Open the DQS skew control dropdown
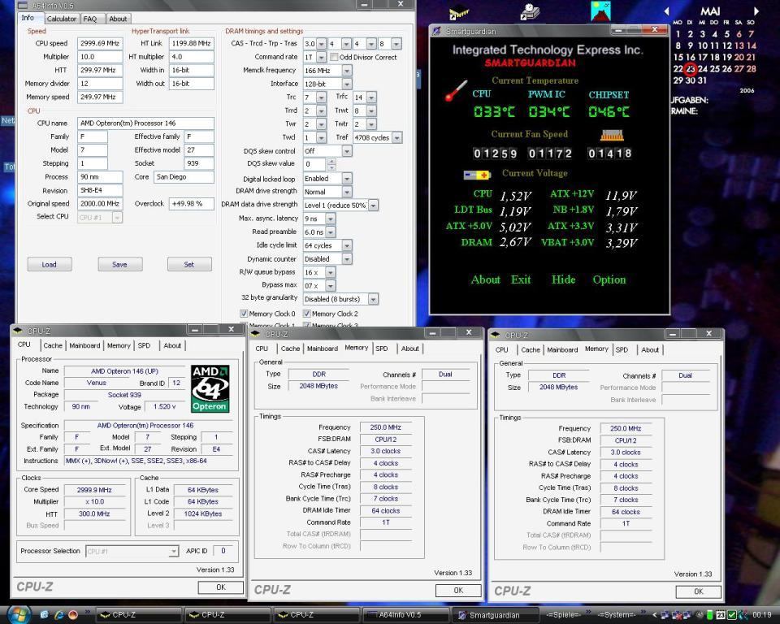The image size is (780, 624). pos(347,151)
